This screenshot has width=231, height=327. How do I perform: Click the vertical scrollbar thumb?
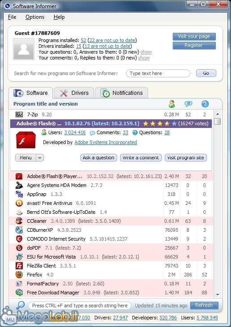(218, 122)
